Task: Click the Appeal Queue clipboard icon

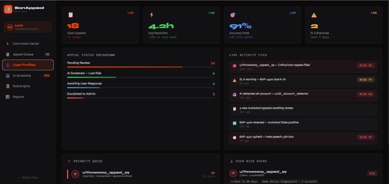Action: [x=8, y=54]
